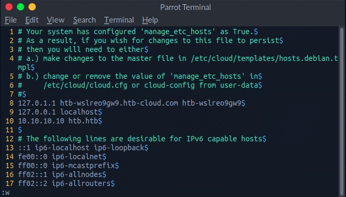Click the :w command line at bottom
Image resolution: width=346 pixels, height=197 pixels.
tap(5, 193)
